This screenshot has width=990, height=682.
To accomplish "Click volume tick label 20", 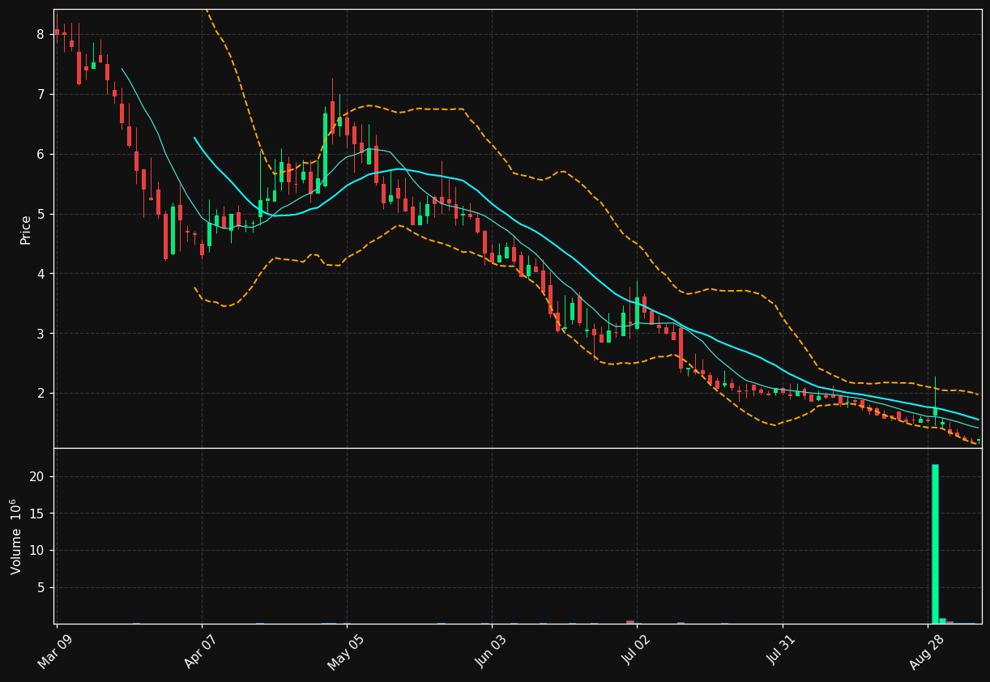I will (36, 477).
